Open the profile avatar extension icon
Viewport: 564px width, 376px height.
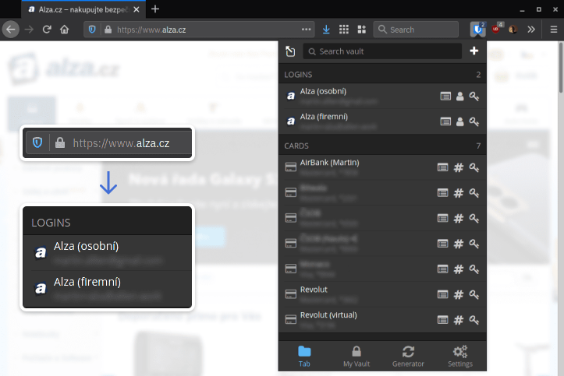click(513, 29)
